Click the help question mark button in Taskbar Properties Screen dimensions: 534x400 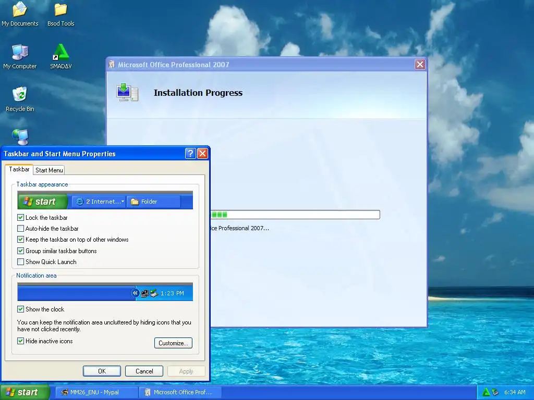(190, 154)
